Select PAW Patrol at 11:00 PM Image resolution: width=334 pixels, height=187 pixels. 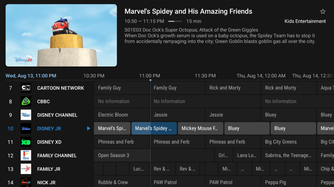pos(177,182)
